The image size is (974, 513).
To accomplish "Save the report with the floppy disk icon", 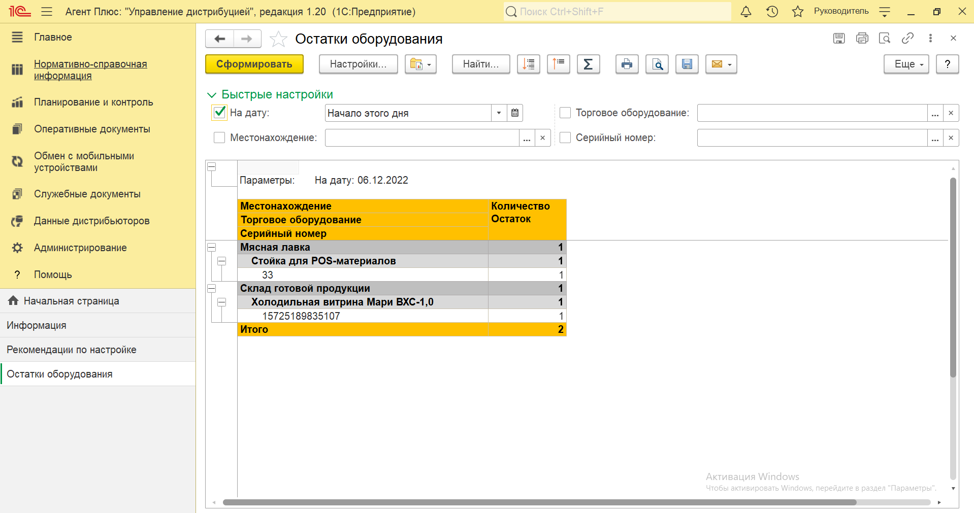I will pos(687,64).
